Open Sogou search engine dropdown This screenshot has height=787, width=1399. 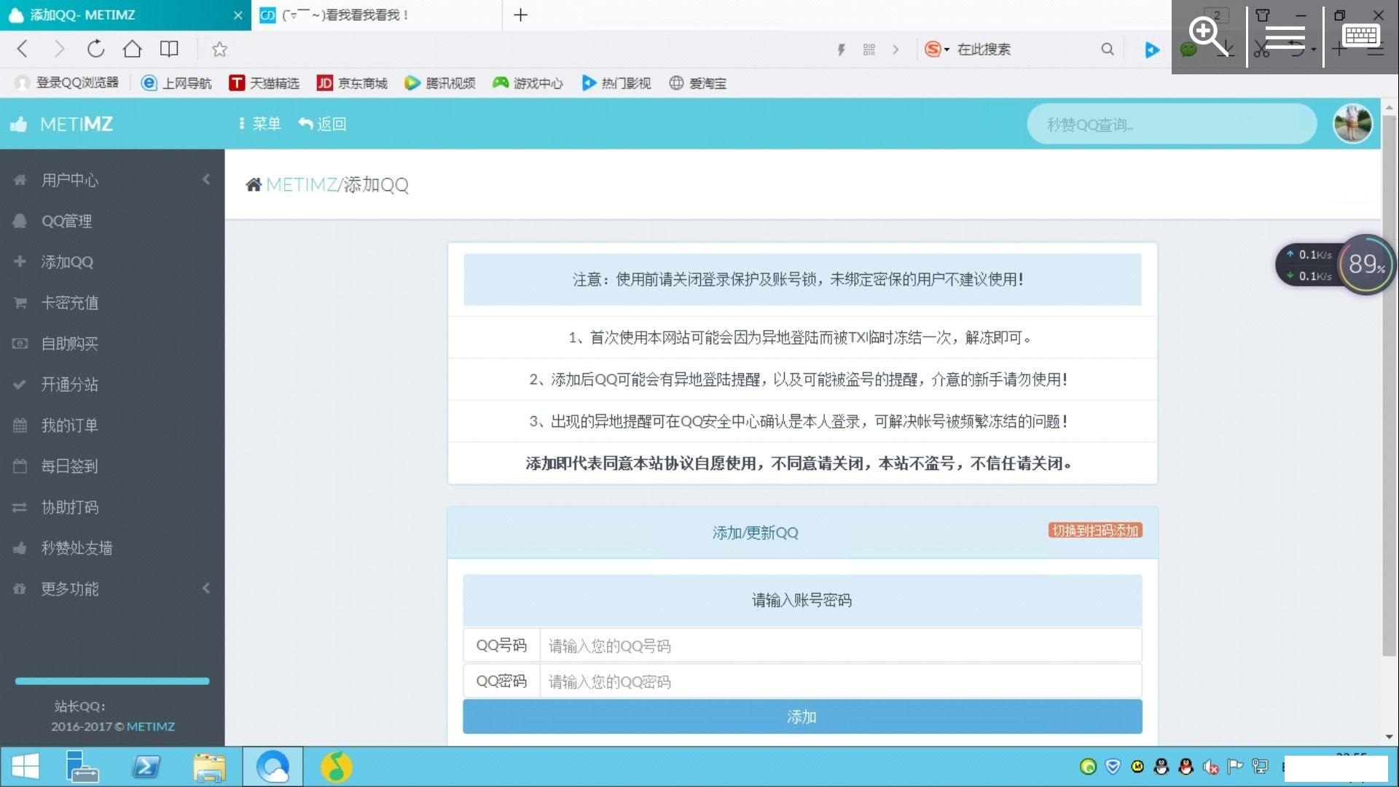coord(937,49)
